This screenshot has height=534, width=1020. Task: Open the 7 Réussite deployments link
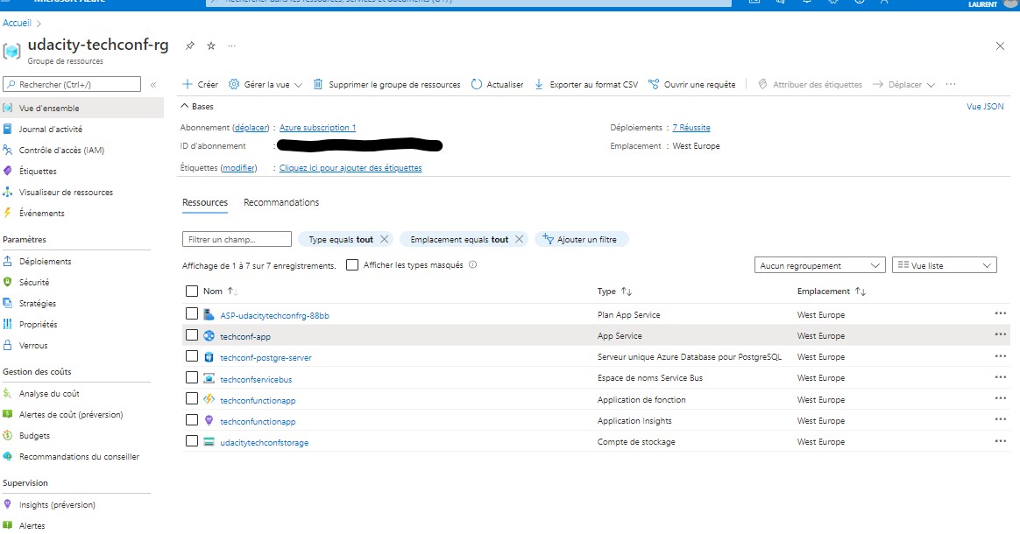point(691,127)
